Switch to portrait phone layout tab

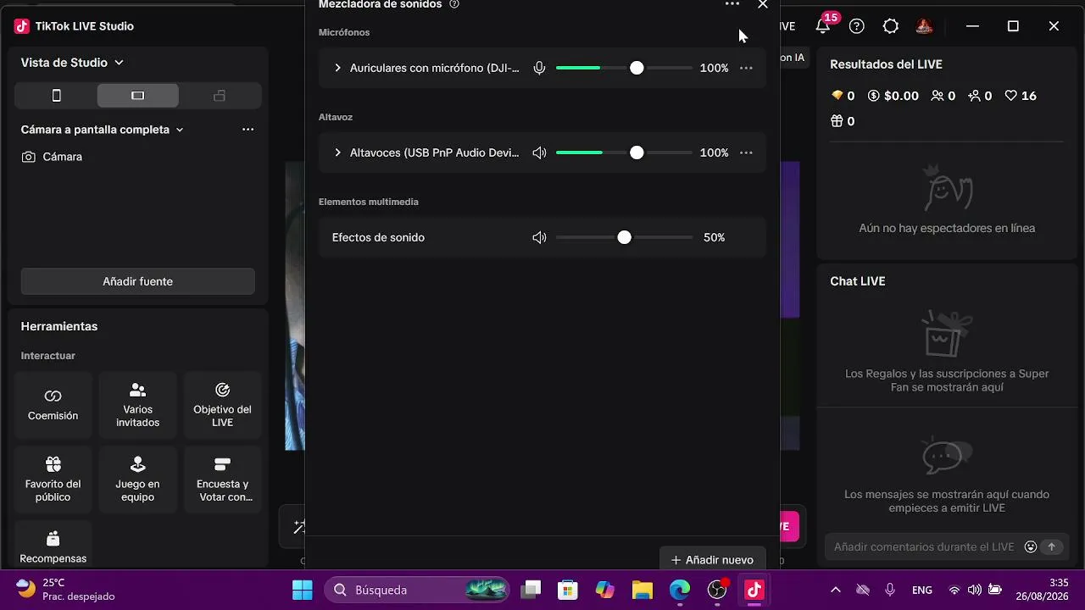[57, 96]
